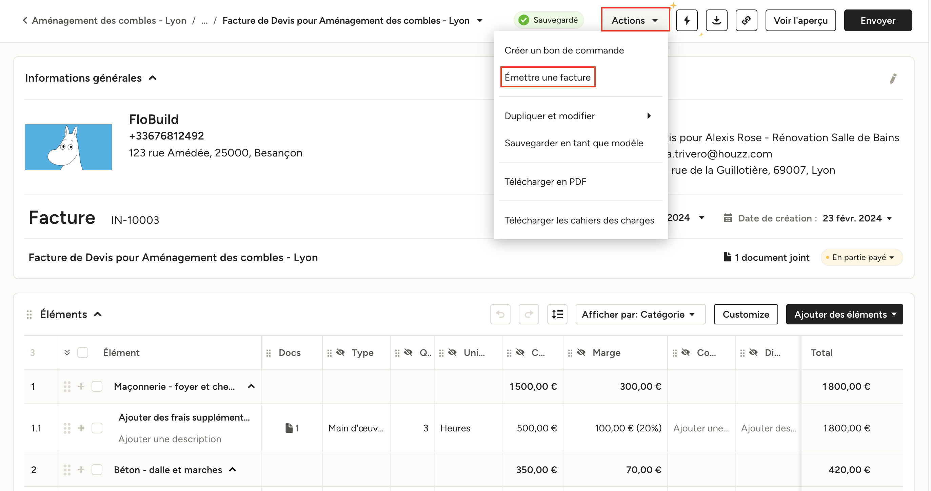Click the Marge column drag handle
This screenshot has height=491, width=931.
tap(570, 353)
